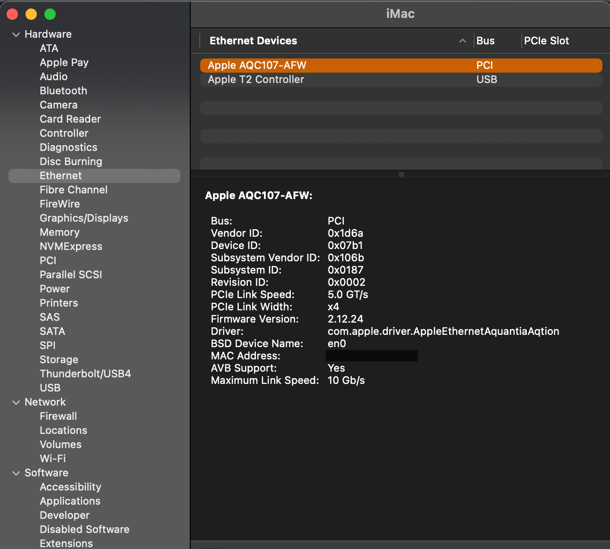Click the Hardware category label

click(x=48, y=34)
